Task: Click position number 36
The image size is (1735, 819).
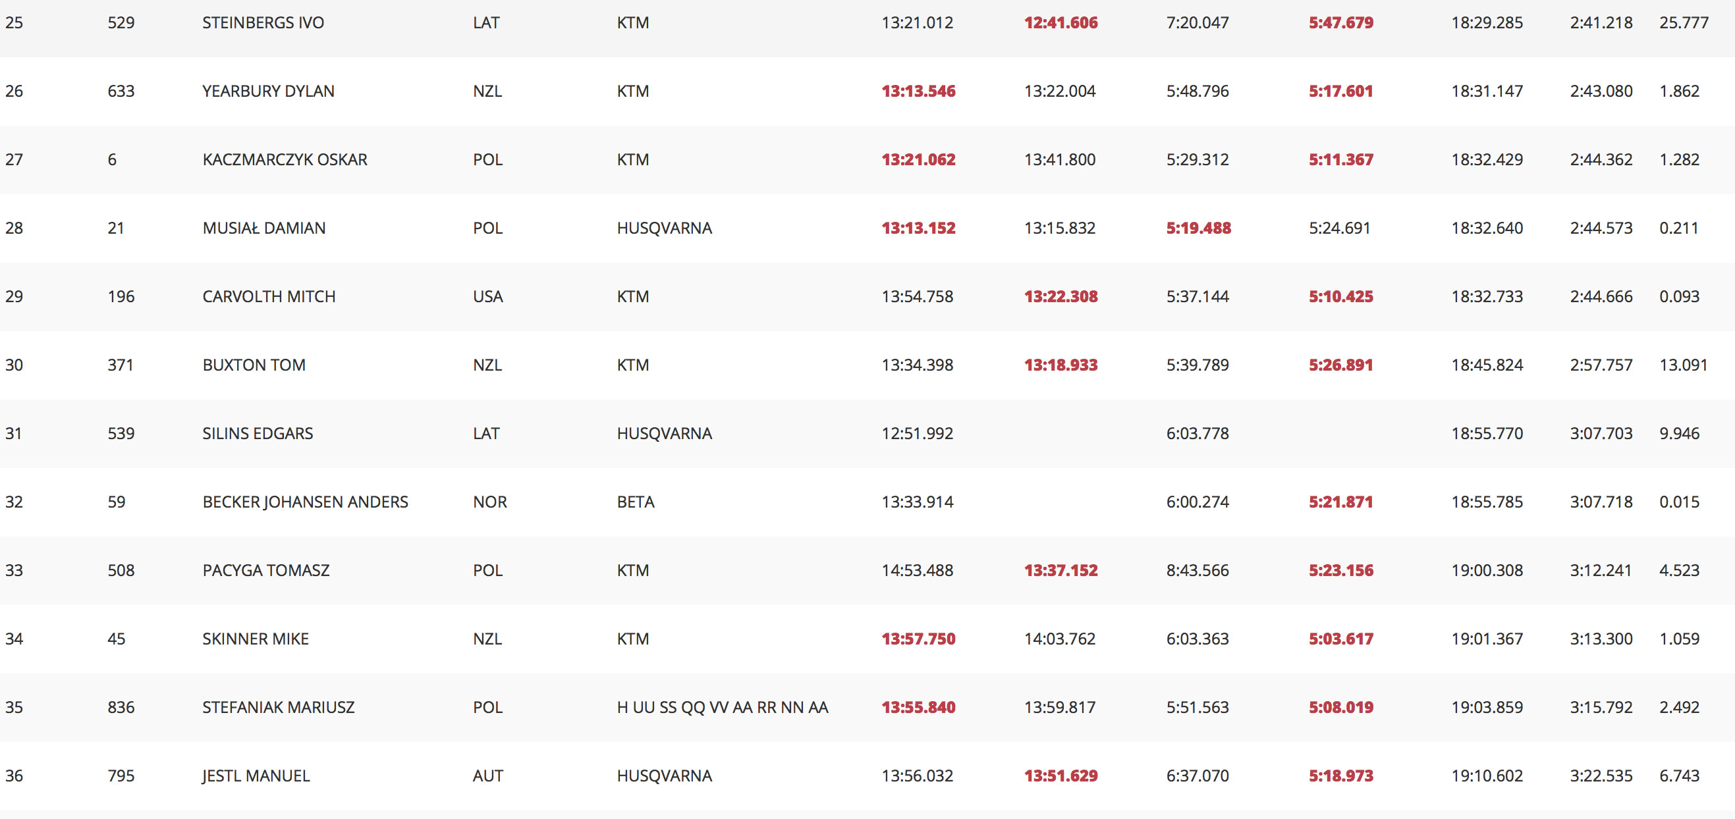Action: pyautogui.click(x=14, y=776)
